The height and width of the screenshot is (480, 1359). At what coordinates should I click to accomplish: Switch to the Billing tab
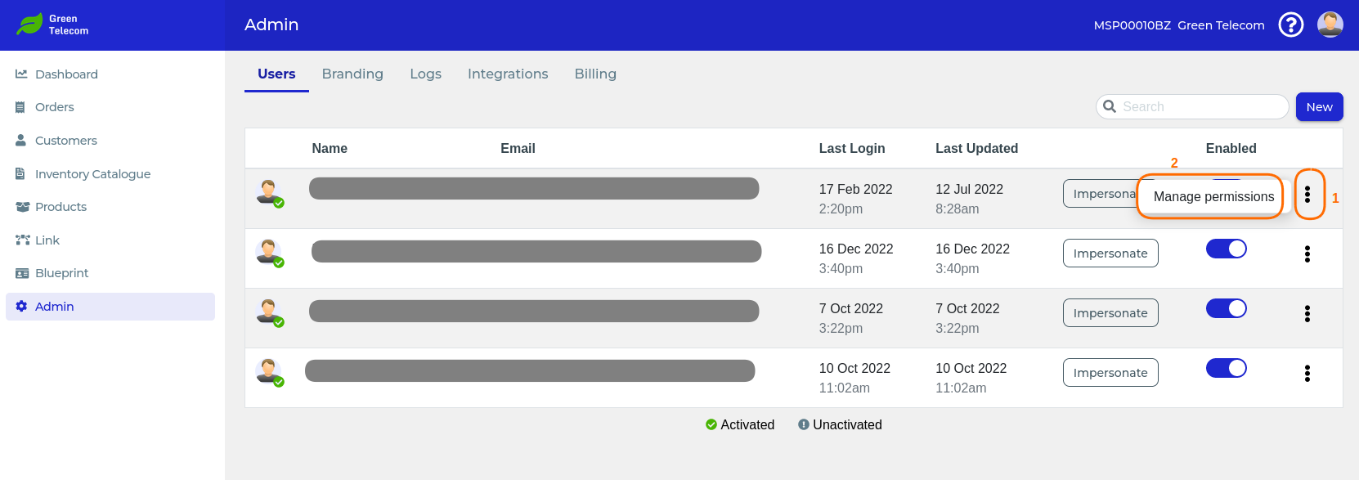tap(595, 74)
